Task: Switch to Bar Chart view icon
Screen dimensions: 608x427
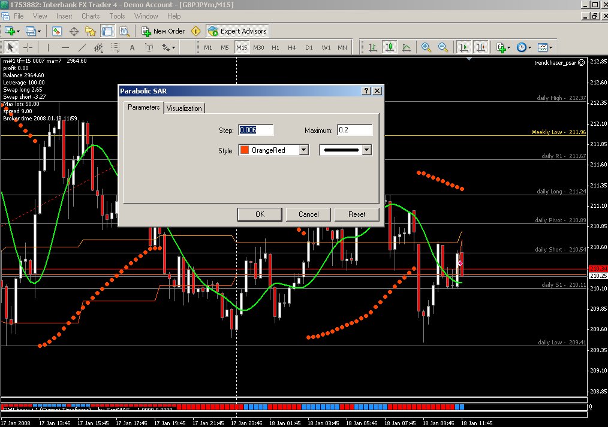Action: point(372,48)
